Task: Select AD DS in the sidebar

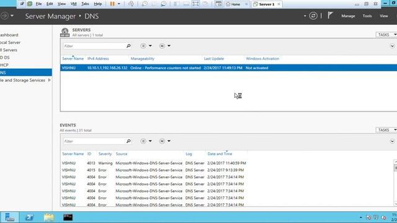Action: [5, 58]
